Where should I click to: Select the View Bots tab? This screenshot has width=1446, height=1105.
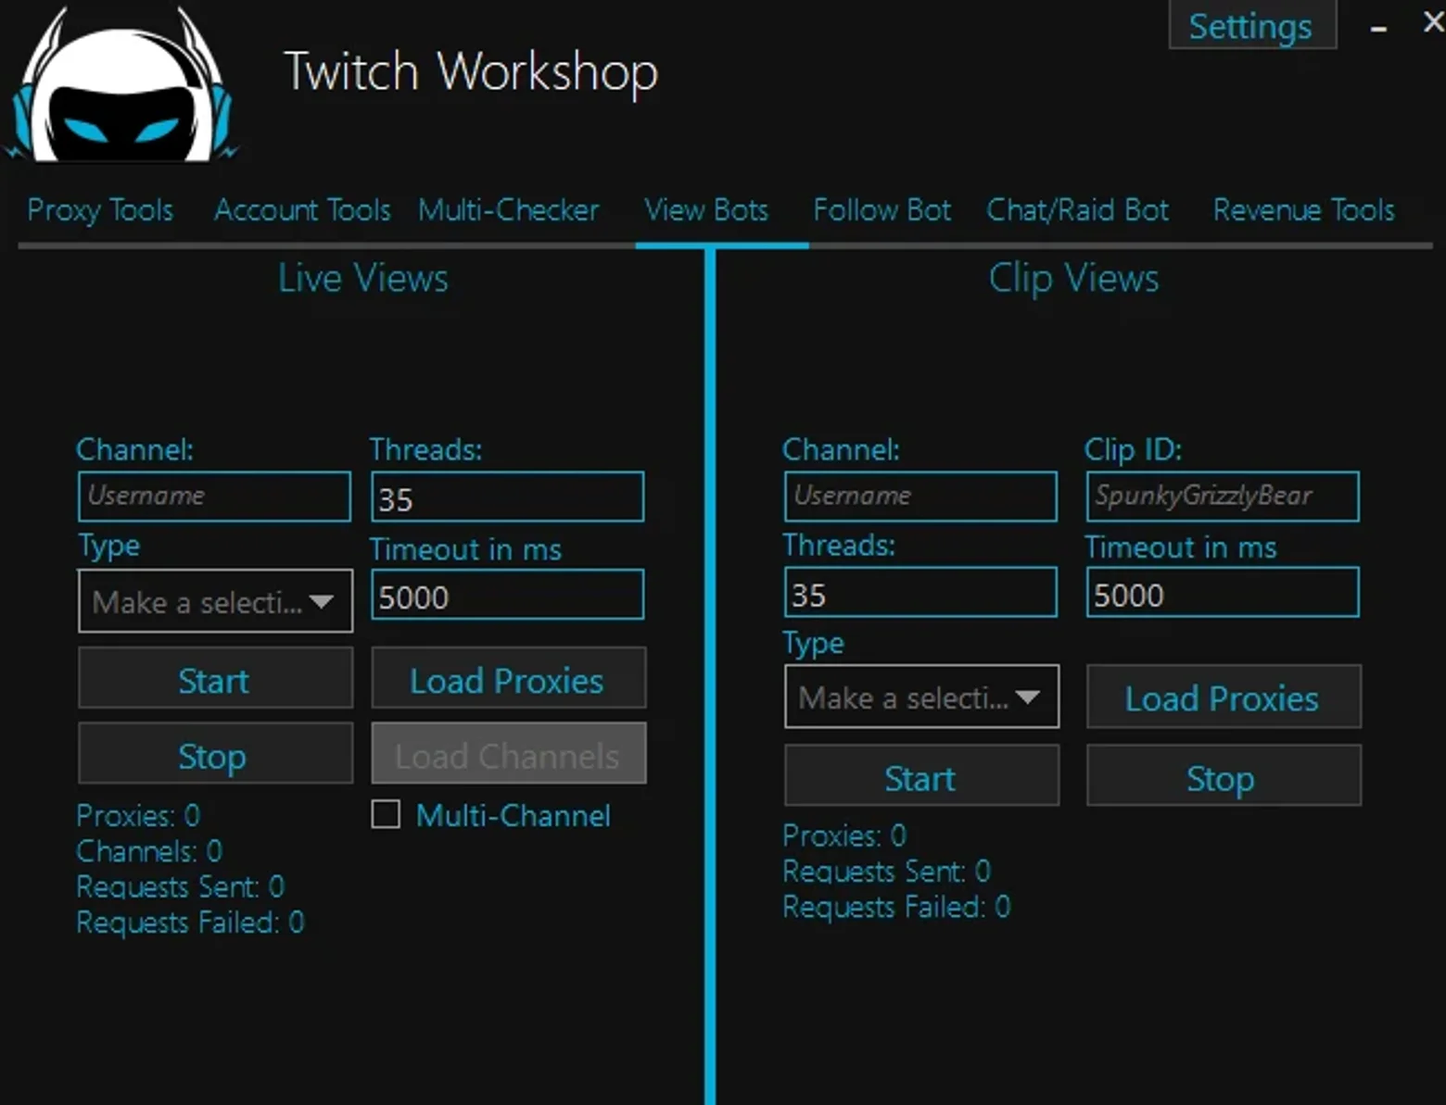tap(706, 210)
